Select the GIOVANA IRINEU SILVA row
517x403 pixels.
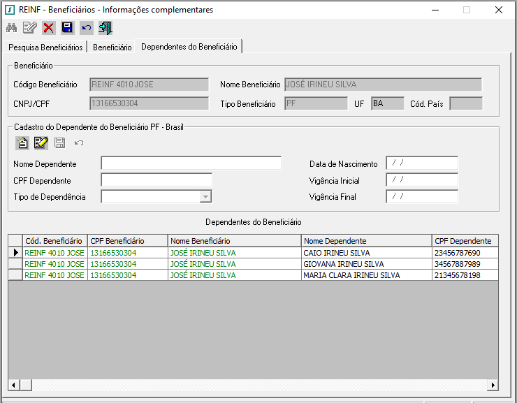pyautogui.click(x=253, y=264)
